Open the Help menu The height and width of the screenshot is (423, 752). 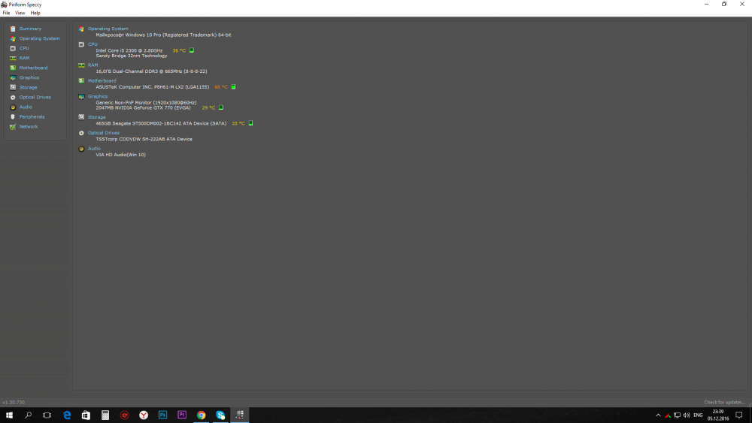click(x=35, y=13)
